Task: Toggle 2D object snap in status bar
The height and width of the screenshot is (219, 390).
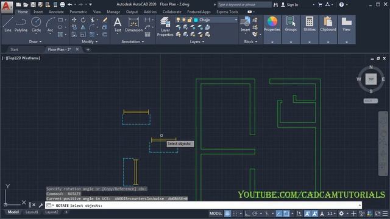Action: point(286,214)
